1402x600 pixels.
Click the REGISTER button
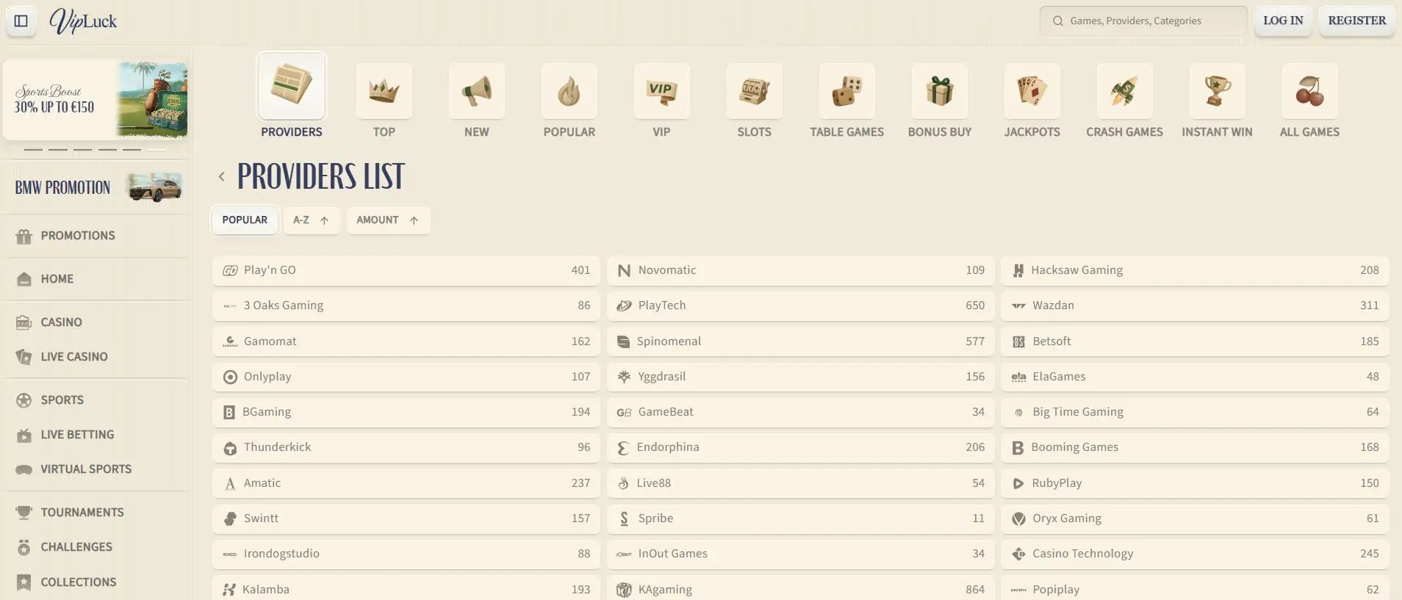tap(1356, 21)
